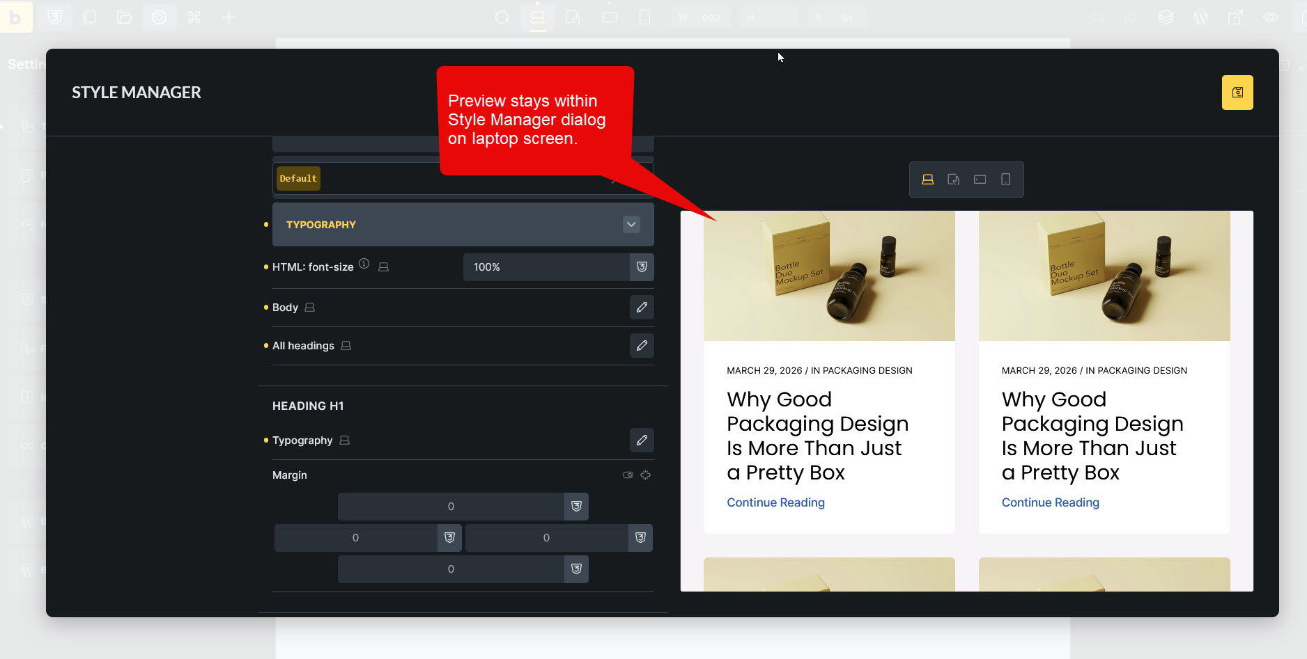Click second post's Continue Reading link
The height and width of the screenshot is (659, 1307).
point(1050,502)
